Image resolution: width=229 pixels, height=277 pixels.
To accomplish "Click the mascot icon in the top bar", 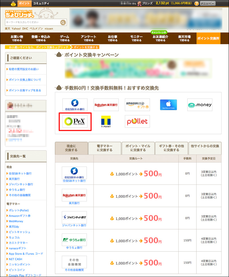I will (13, 3).
